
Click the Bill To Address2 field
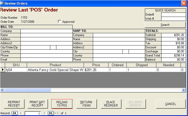46,43
